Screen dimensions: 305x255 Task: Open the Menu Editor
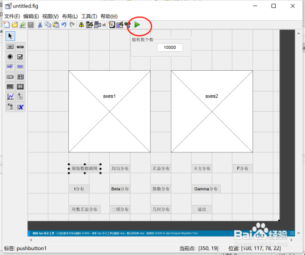coord(89,24)
